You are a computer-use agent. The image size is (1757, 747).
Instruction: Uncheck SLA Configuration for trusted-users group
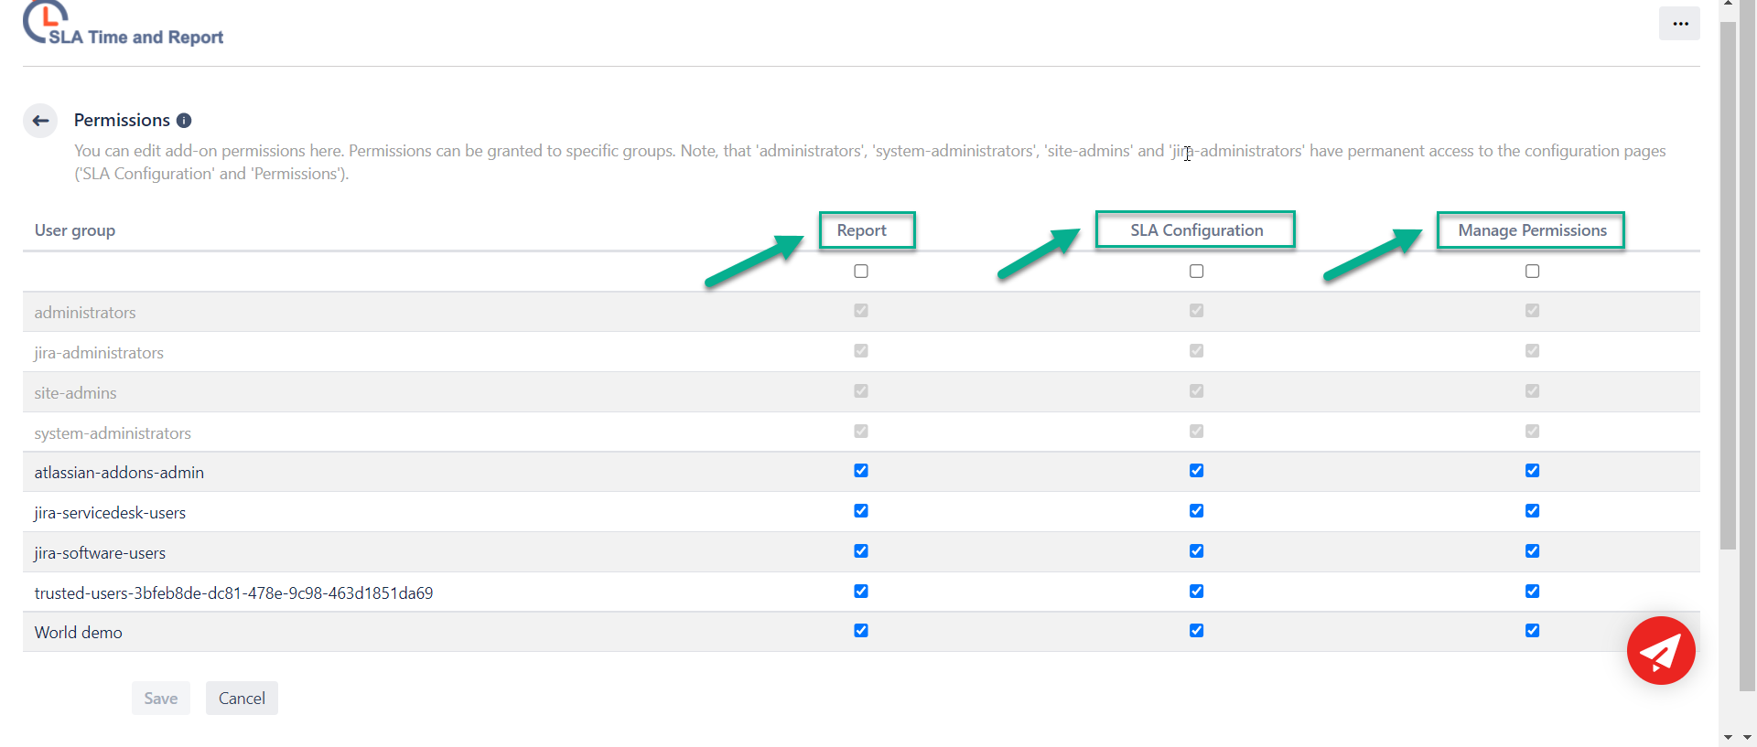pyautogui.click(x=1196, y=592)
